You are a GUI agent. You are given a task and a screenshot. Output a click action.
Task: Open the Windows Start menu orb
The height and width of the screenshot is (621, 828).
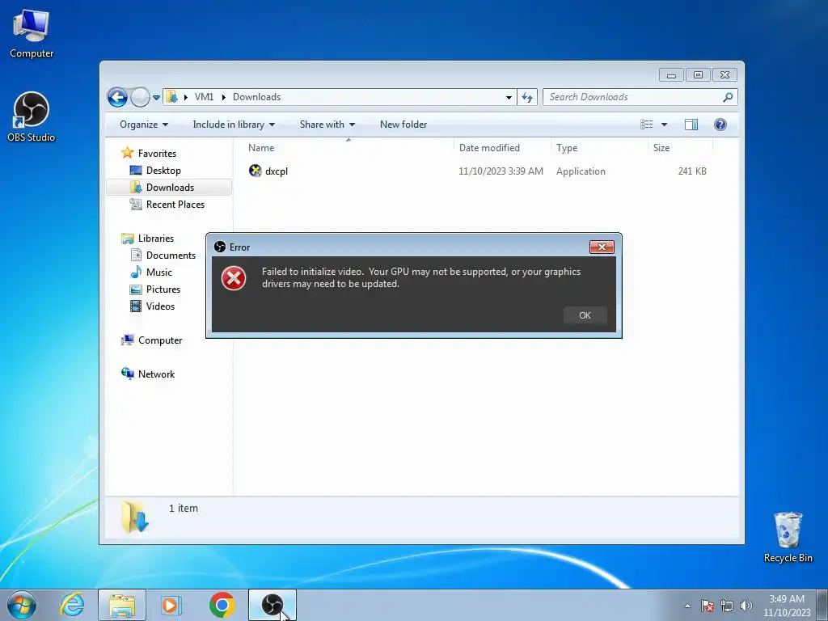22,605
